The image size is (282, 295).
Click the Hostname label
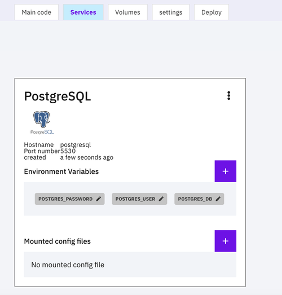[x=39, y=144]
